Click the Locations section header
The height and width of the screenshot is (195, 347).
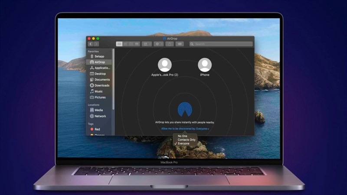click(x=93, y=105)
